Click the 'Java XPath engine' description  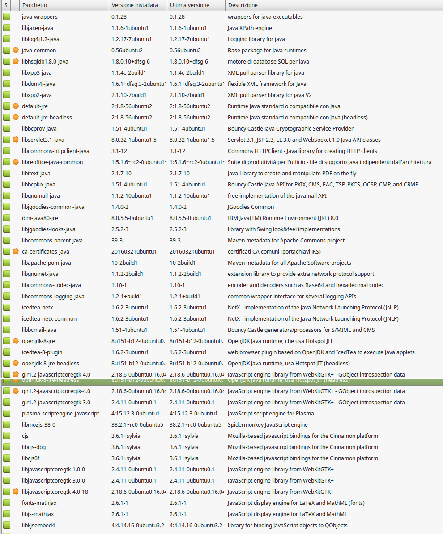(x=250, y=28)
